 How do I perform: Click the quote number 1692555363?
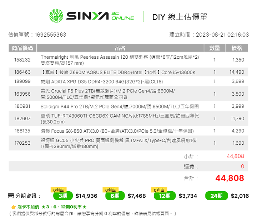coord(50,34)
